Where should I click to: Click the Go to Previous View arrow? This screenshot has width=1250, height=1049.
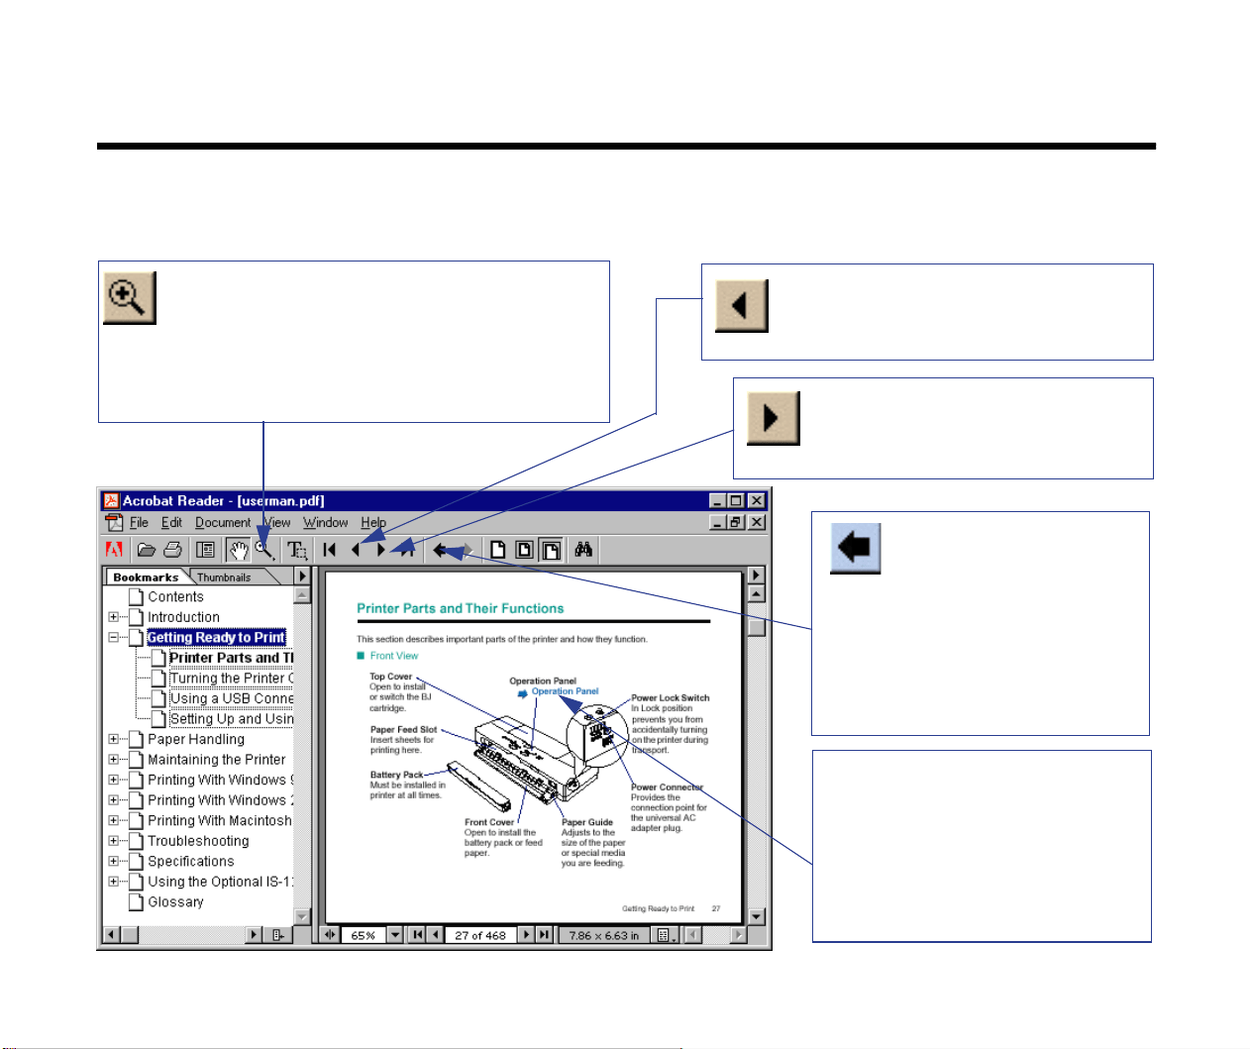point(440,550)
